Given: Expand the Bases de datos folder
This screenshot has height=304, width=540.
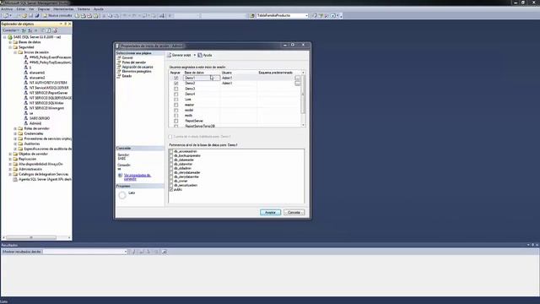Looking at the screenshot, I should (x=10, y=42).
